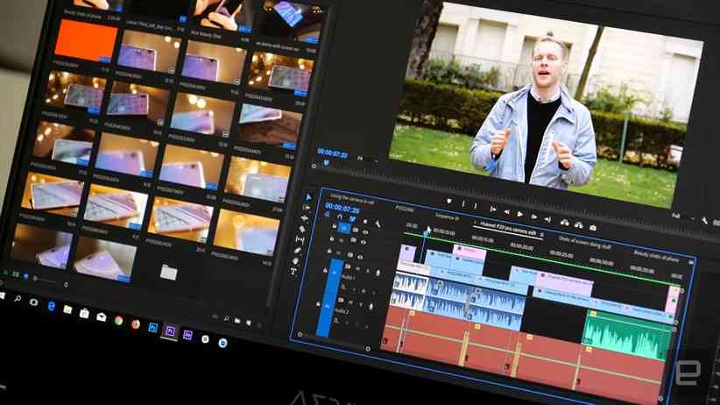Click the Add Marker icon
Screen dimensions: 720x405
pos(448,202)
